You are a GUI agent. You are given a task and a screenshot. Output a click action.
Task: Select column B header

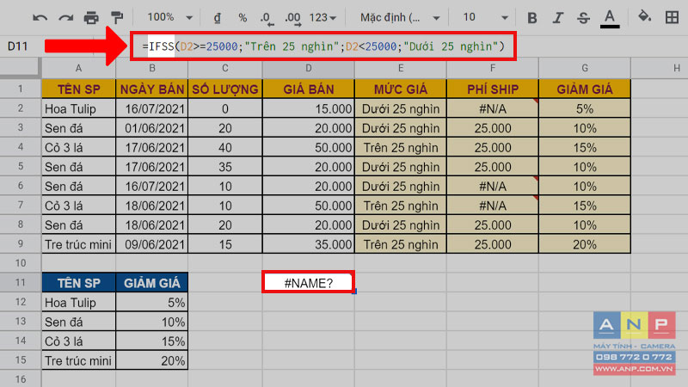[152, 69]
